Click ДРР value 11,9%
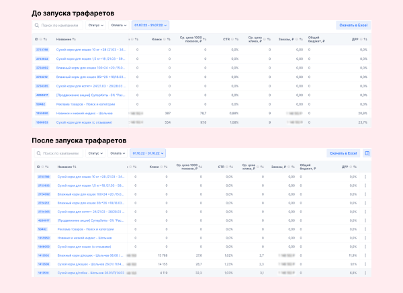This screenshot has height=293, width=403. click(353, 255)
